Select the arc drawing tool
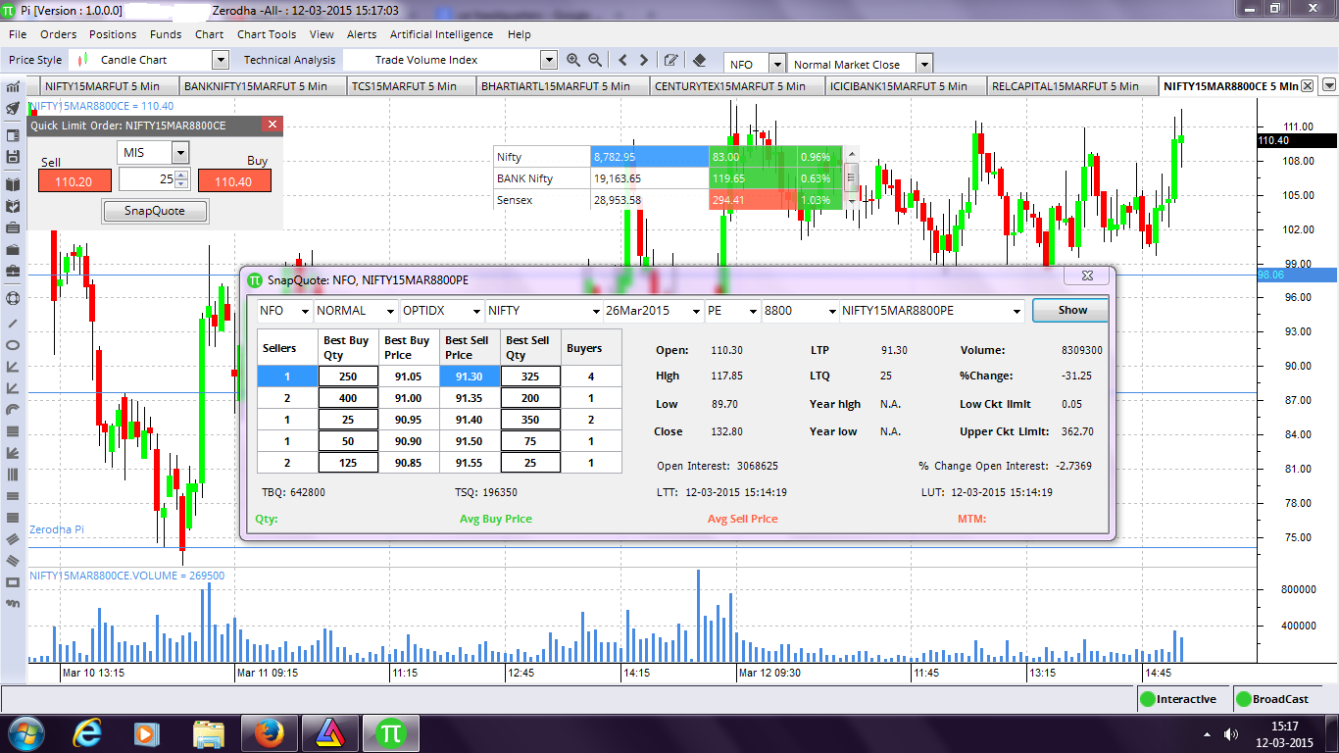The height and width of the screenshot is (753, 1339). click(x=13, y=410)
